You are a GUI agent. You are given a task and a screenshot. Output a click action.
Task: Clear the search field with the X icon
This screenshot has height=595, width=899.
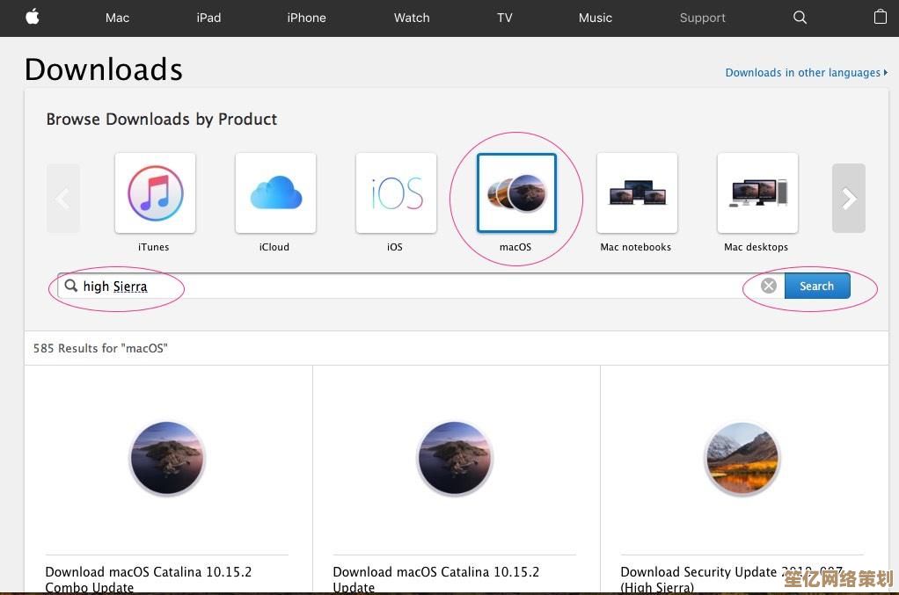(x=769, y=285)
